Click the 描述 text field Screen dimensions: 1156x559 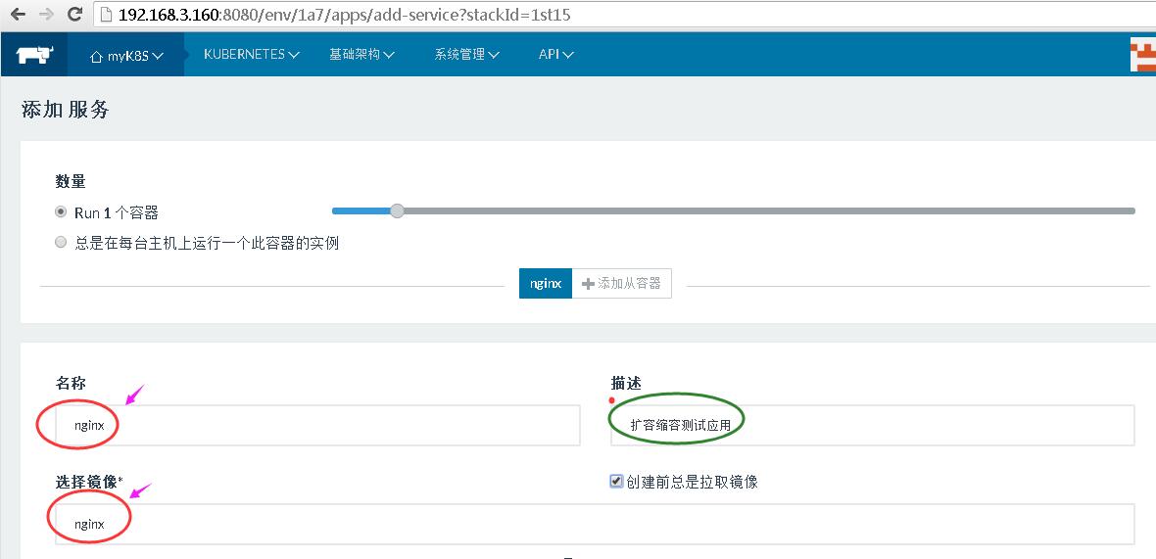pyautogui.click(x=873, y=425)
